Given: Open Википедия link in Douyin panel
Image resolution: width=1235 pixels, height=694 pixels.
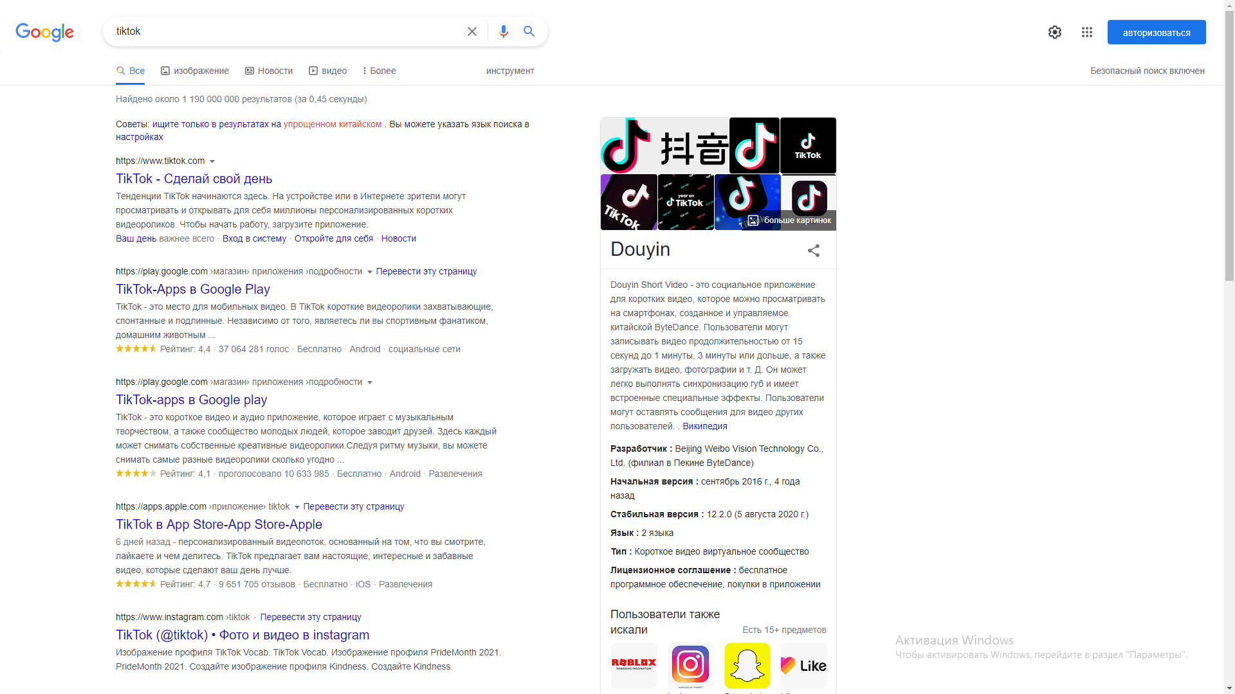Looking at the screenshot, I should click(x=705, y=426).
